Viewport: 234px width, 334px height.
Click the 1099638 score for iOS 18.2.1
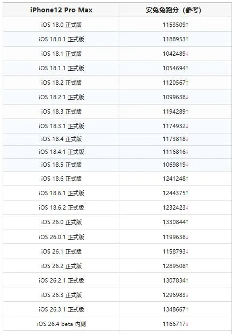pyautogui.click(x=175, y=97)
